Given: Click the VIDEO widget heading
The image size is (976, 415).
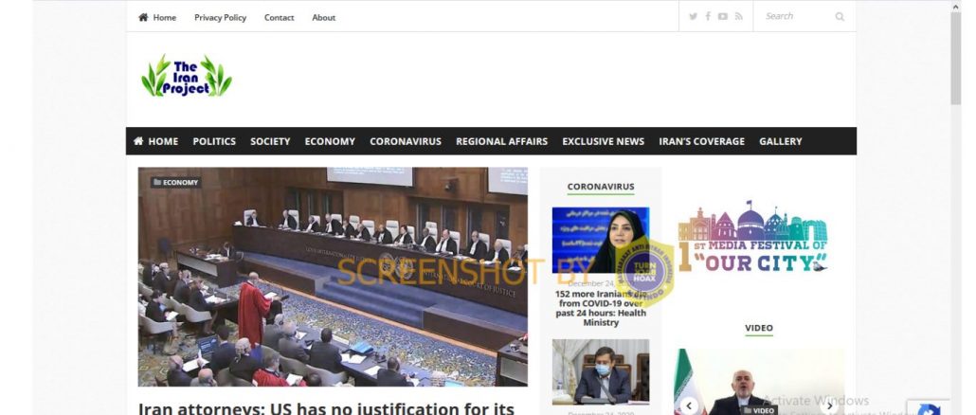Looking at the screenshot, I should pyautogui.click(x=759, y=328).
